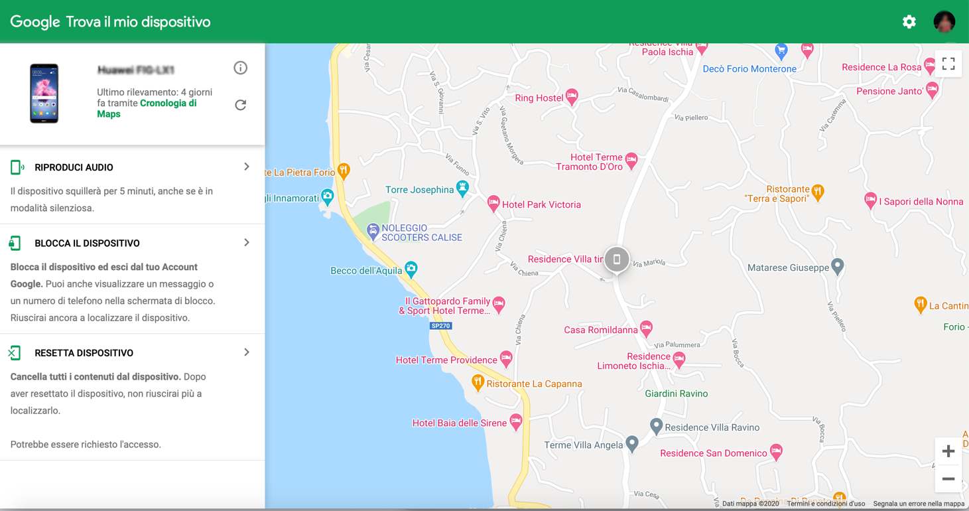Click the Resetta Dispositivo erase icon
969x511 pixels.
click(15, 352)
